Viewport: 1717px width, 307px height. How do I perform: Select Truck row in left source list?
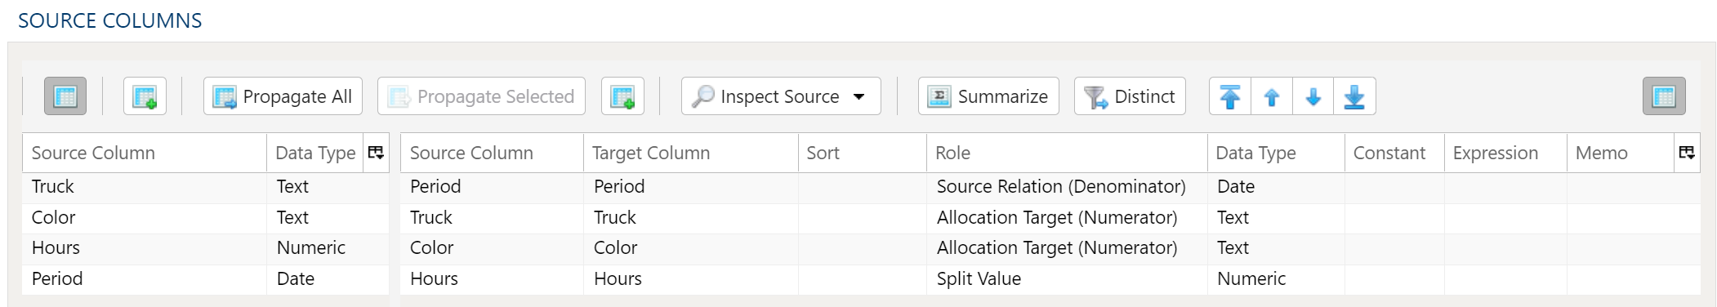(206, 187)
